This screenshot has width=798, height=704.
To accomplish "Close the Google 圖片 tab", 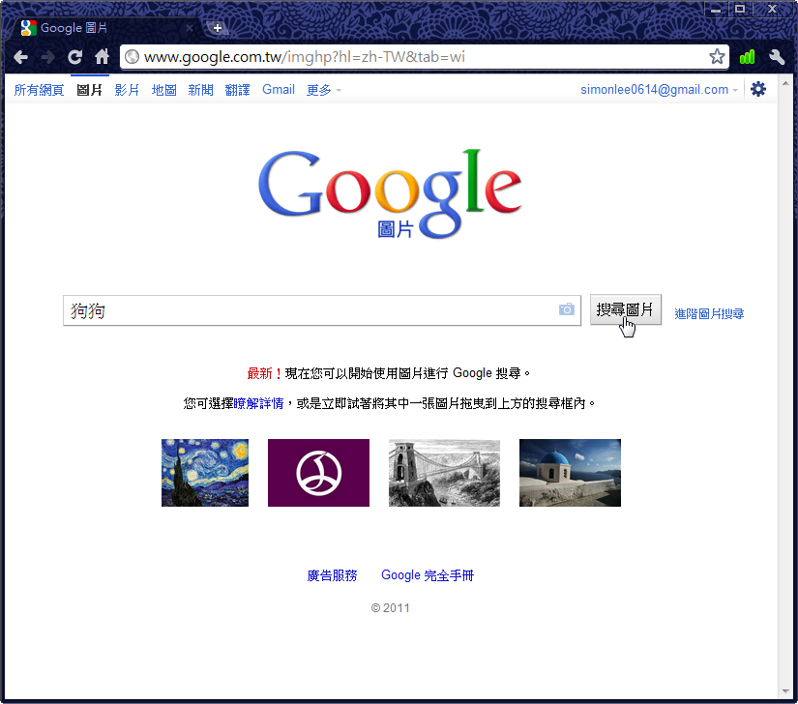I will tap(190, 28).
